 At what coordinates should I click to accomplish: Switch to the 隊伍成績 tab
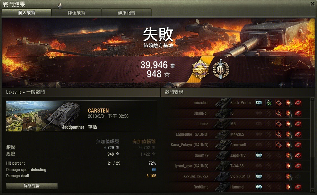76,12
